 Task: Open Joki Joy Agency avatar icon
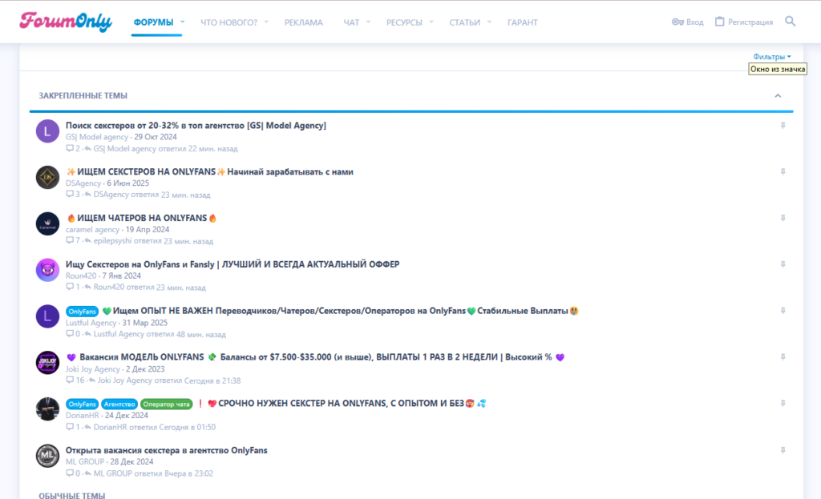[47, 363]
